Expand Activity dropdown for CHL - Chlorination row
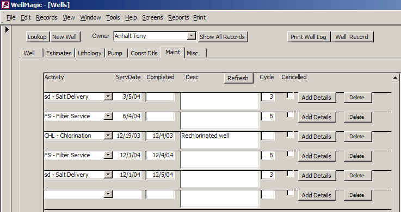401x212 pixels. tap(108, 136)
